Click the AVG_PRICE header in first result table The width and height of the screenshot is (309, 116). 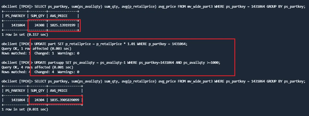(59, 16)
